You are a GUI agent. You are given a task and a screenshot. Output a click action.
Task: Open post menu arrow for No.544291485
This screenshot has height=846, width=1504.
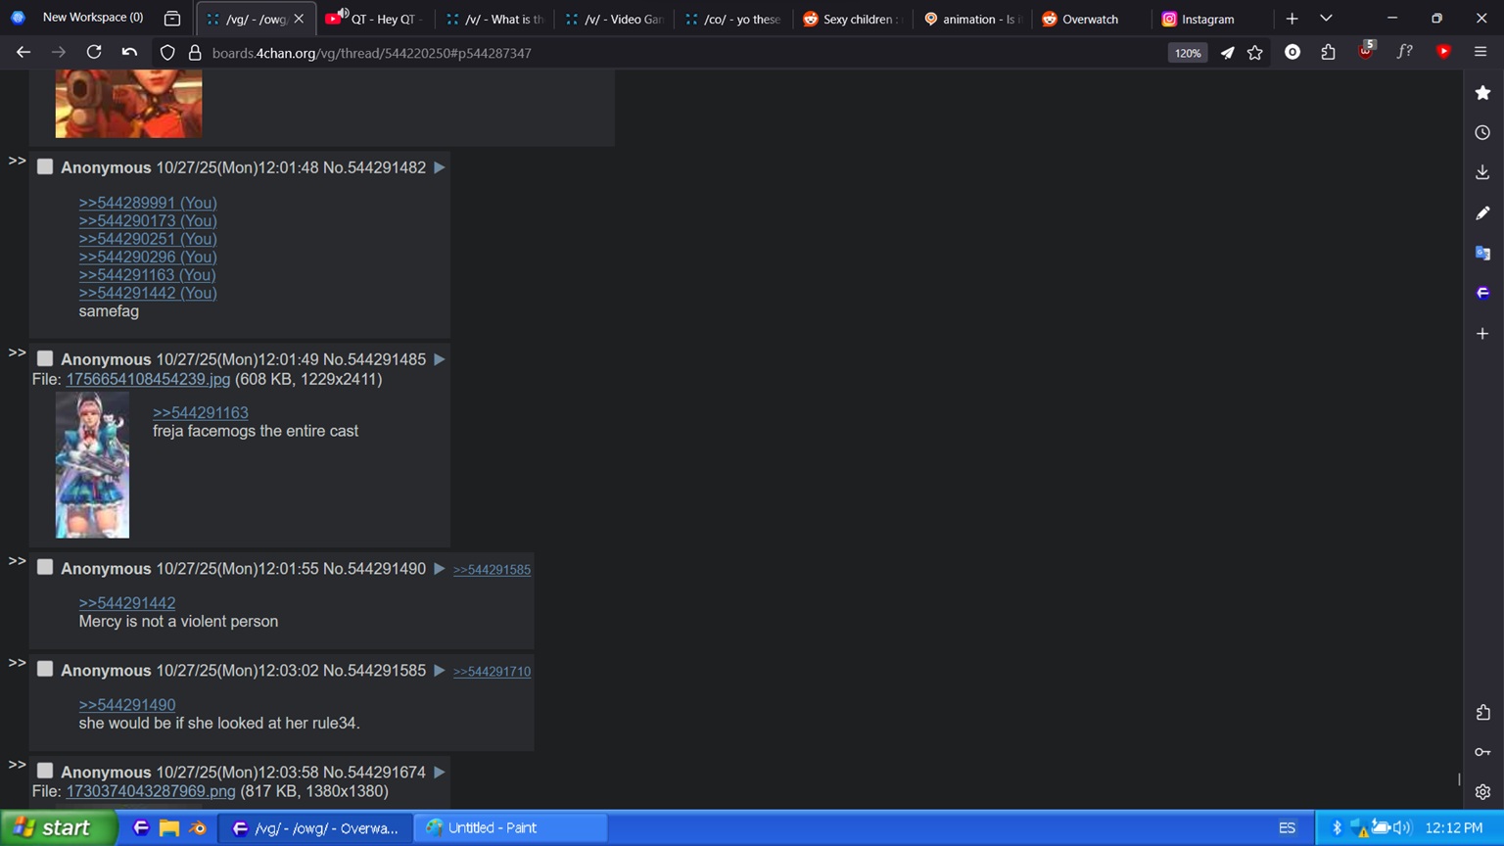click(x=440, y=359)
